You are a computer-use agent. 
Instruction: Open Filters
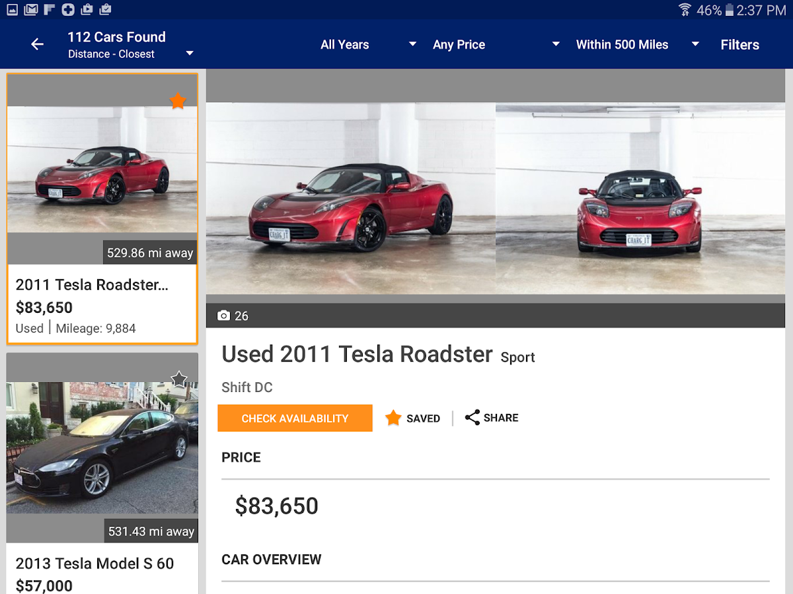pos(739,45)
